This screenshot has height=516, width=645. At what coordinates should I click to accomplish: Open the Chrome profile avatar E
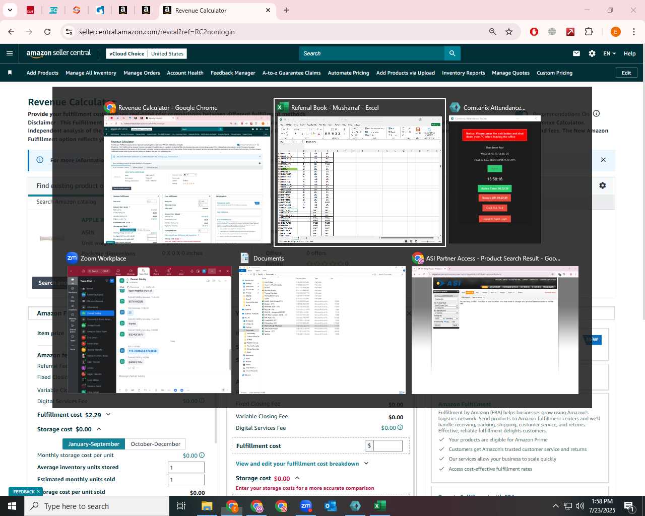(x=615, y=32)
